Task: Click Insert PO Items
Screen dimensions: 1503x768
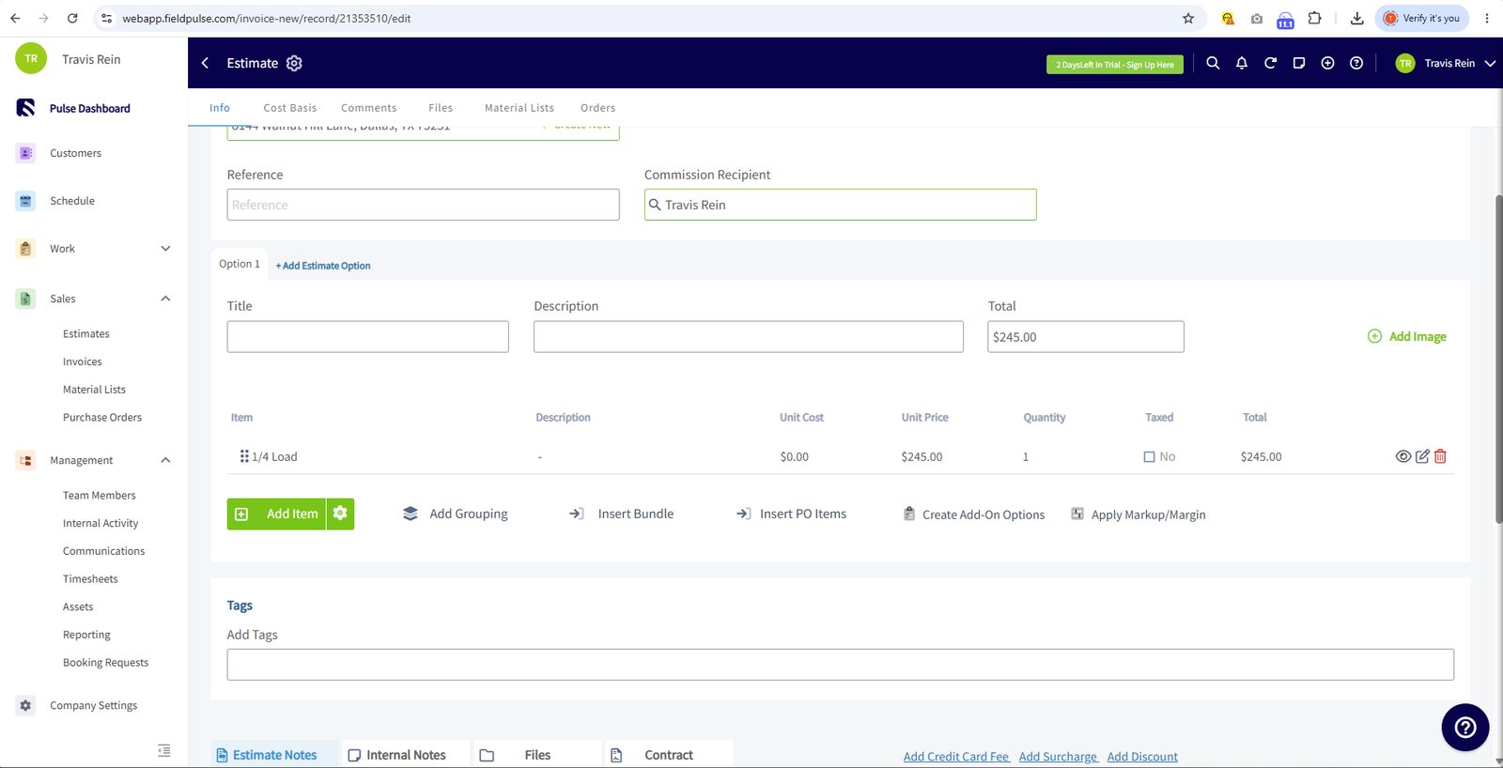Action: coord(791,514)
